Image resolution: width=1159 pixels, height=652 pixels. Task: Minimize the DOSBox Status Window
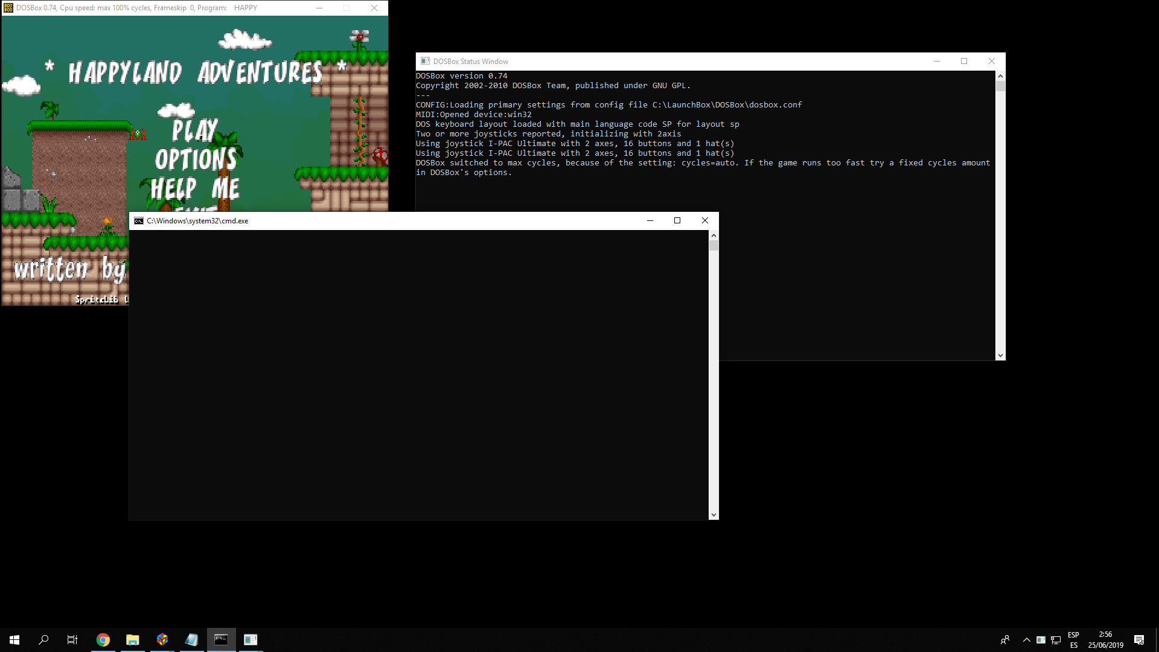pos(937,62)
